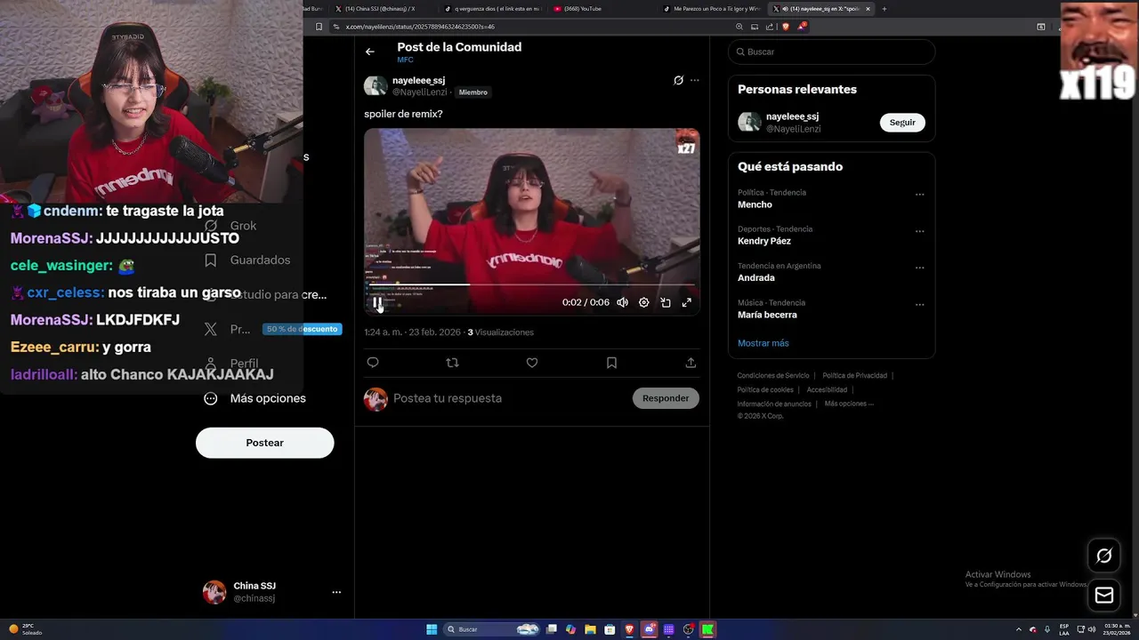This screenshot has height=640, width=1139.
Task: Open the 50 % de descuento Premium offer
Action: click(x=303, y=329)
